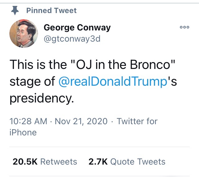
Task: Open the George Conway display name
Action: point(77,28)
